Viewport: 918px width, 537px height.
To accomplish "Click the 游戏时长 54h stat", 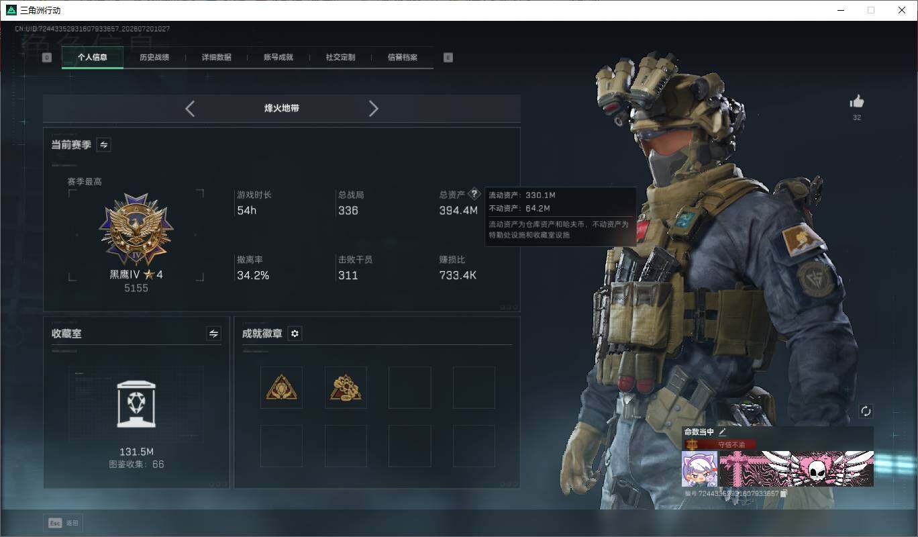I will (254, 203).
